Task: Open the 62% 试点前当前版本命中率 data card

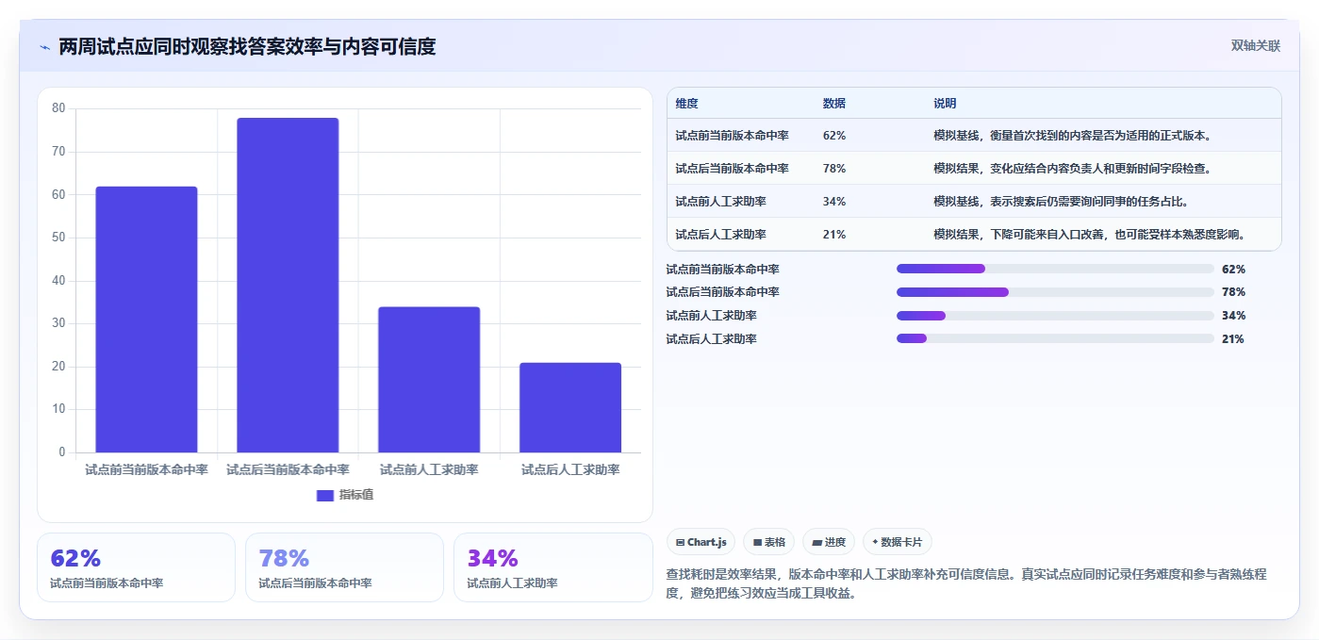Action: [136, 567]
